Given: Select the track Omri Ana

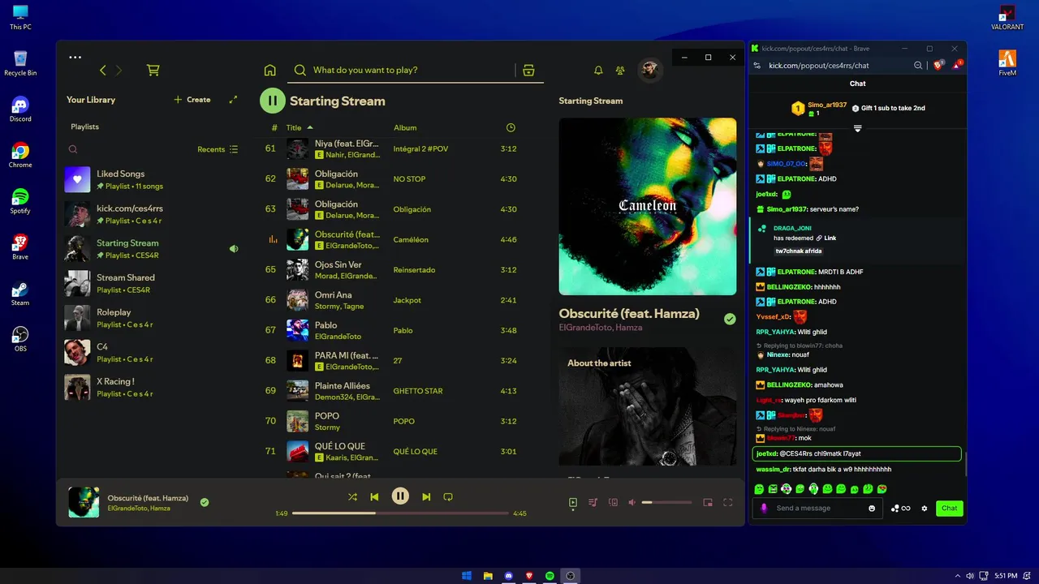Looking at the screenshot, I should coord(402,300).
